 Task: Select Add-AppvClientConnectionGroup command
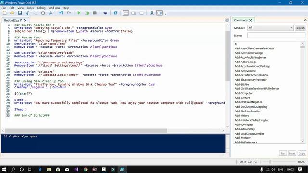(255, 49)
